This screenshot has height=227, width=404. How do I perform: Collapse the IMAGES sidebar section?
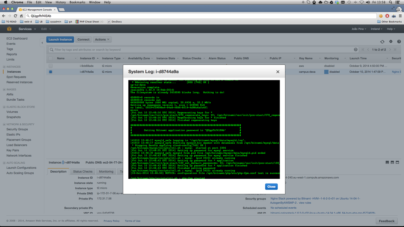pos(4,90)
